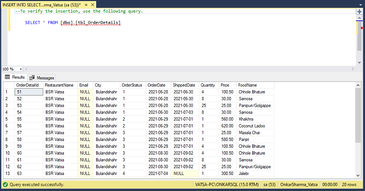365x191 pixels.
Task: Select results row 13 header
Action: [x=9, y=174]
